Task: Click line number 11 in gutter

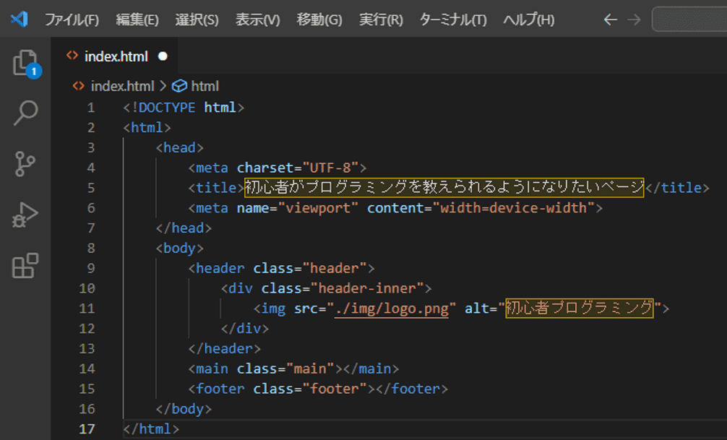Action: (x=87, y=309)
